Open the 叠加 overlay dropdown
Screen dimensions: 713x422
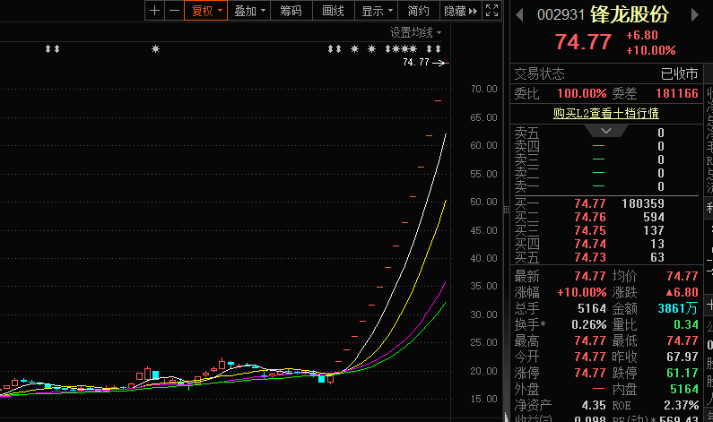coord(249,11)
